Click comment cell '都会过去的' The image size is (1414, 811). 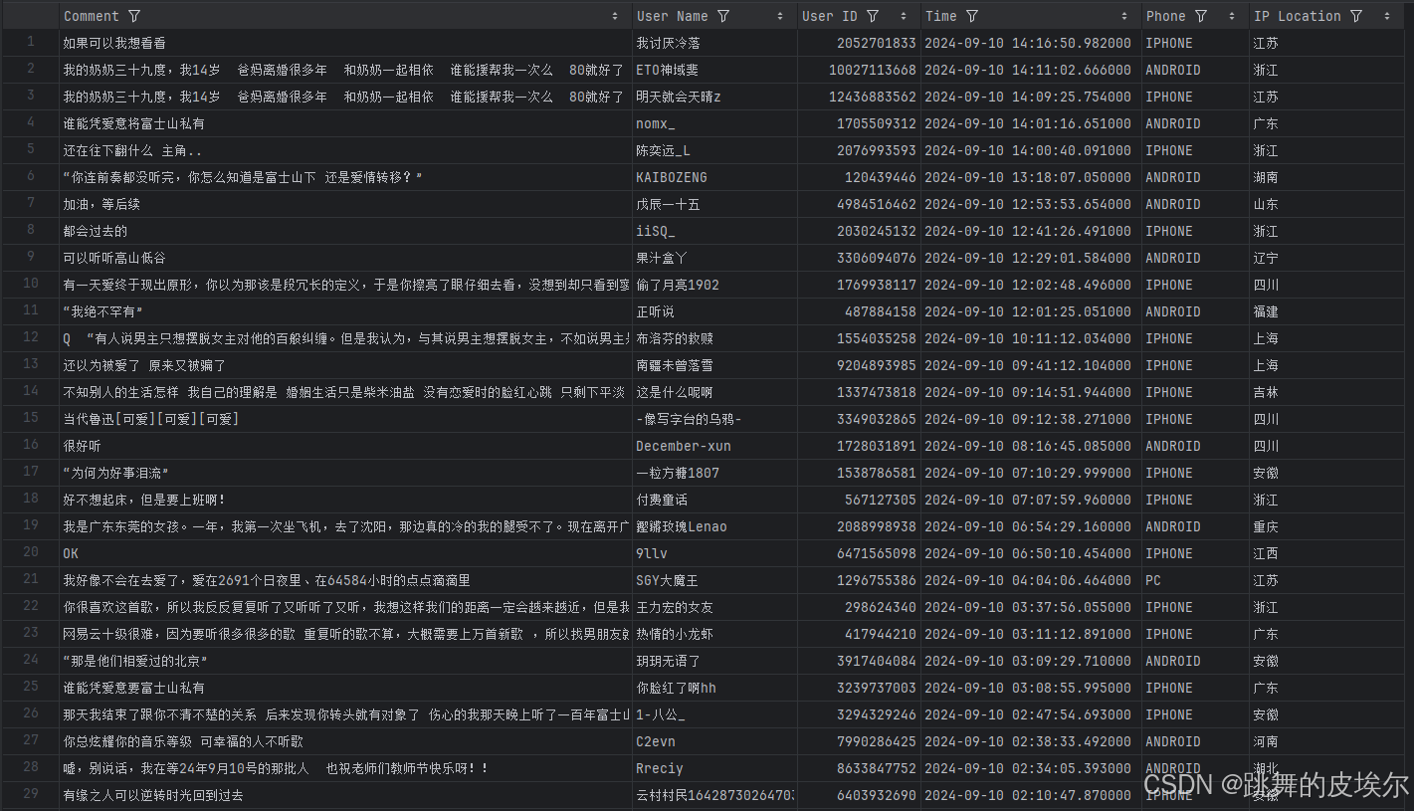click(x=345, y=231)
